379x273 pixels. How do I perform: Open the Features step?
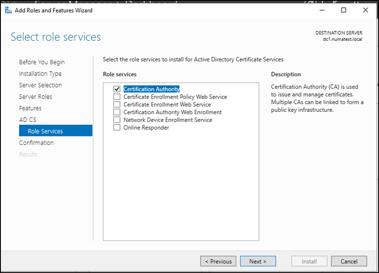pos(30,108)
